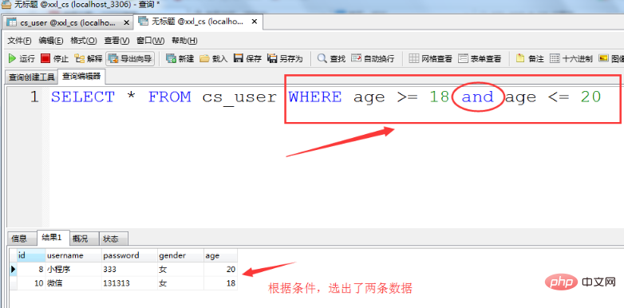Viewport: 624px width, 308px height.
Task: Open the 文件(F) menu
Action: (19, 41)
